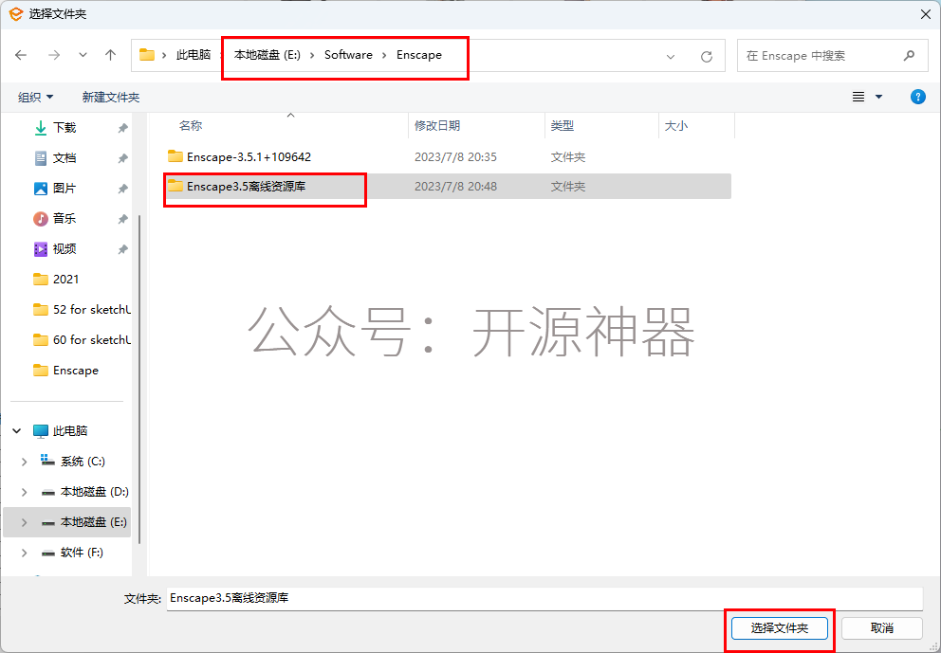
Task: Expand the 软件 (F:) drive node
Action: [x=24, y=553]
